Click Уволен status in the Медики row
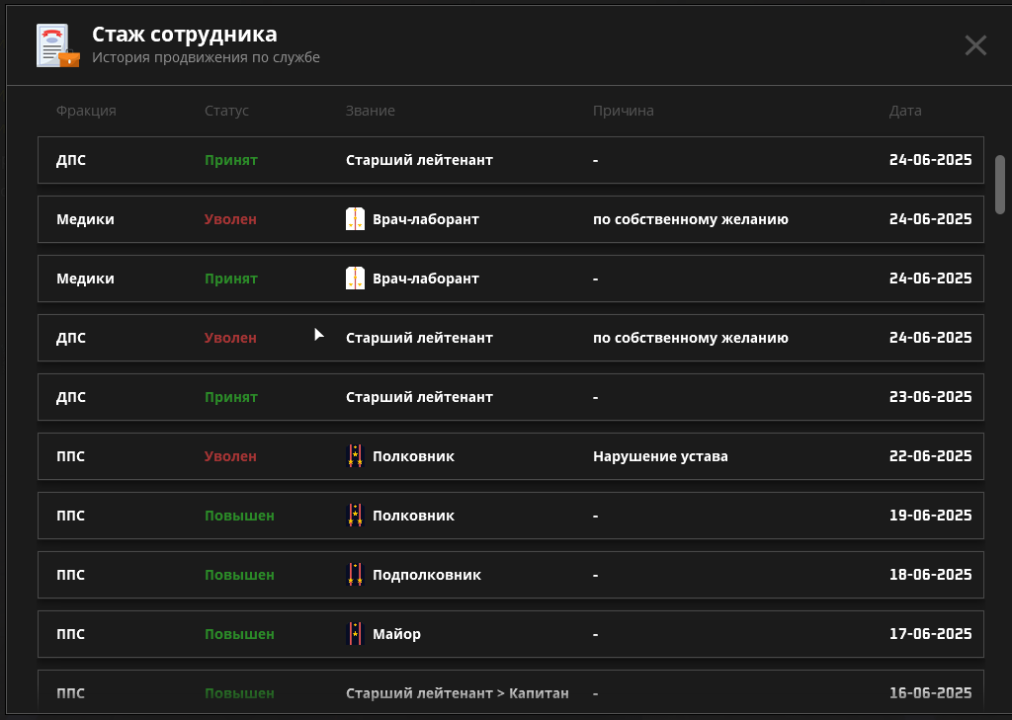Image resolution: width=1012 pixels, height=720 pixels. [230, 219]
